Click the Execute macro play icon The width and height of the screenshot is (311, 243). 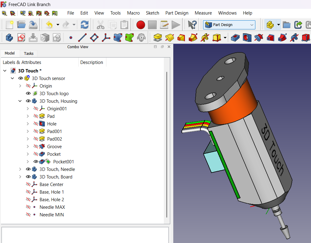coord(176,25)
